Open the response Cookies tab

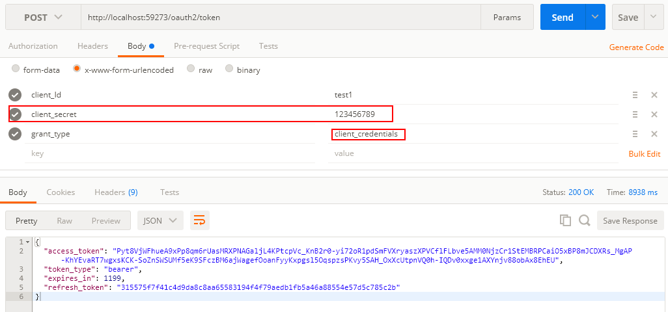61,192
